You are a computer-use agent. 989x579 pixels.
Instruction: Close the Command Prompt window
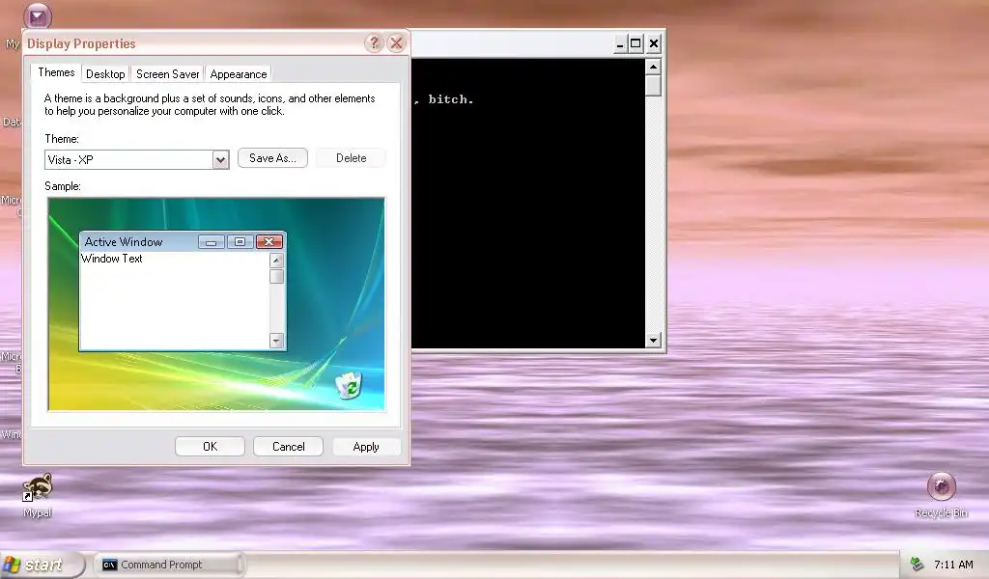pyautogui.click(x=654, y=43)
